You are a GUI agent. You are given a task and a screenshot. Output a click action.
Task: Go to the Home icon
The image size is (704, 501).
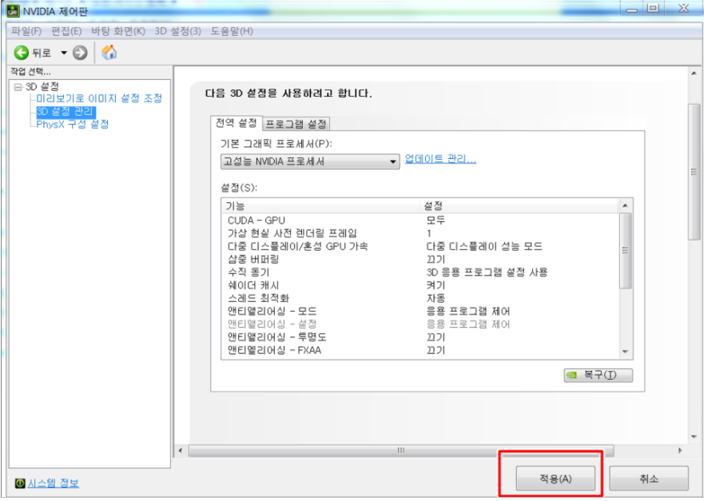(109, 53)
